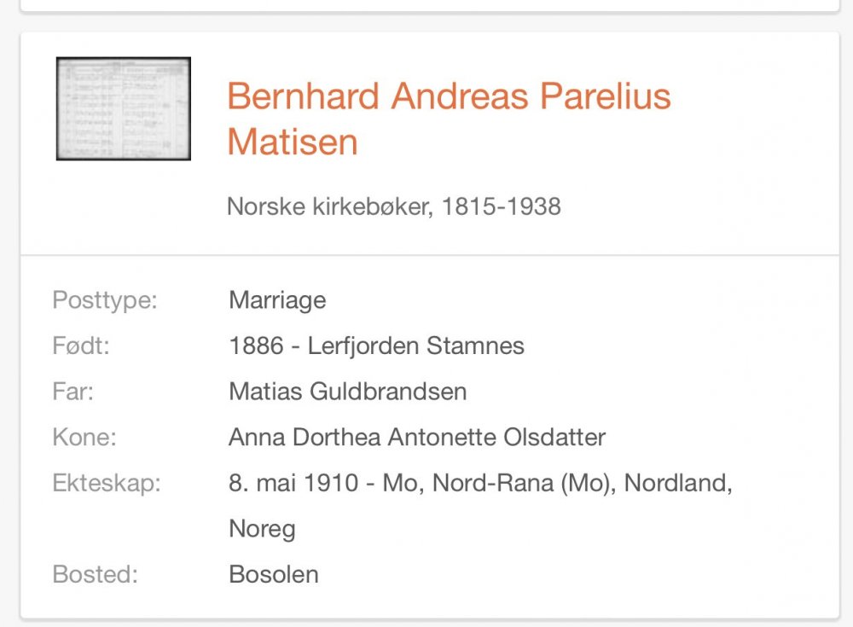Select the Norske kirkebøker, 1815-1938 collection text

click(394, 206)
